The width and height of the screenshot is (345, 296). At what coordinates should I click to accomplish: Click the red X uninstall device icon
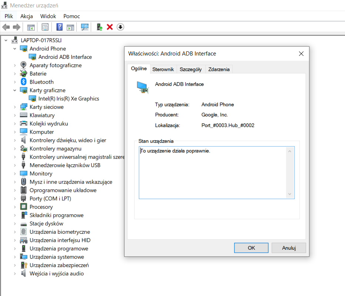pos(110,27)
